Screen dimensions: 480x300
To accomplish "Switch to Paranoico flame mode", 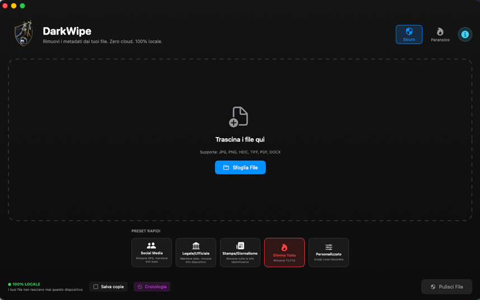I will [440, 34].
